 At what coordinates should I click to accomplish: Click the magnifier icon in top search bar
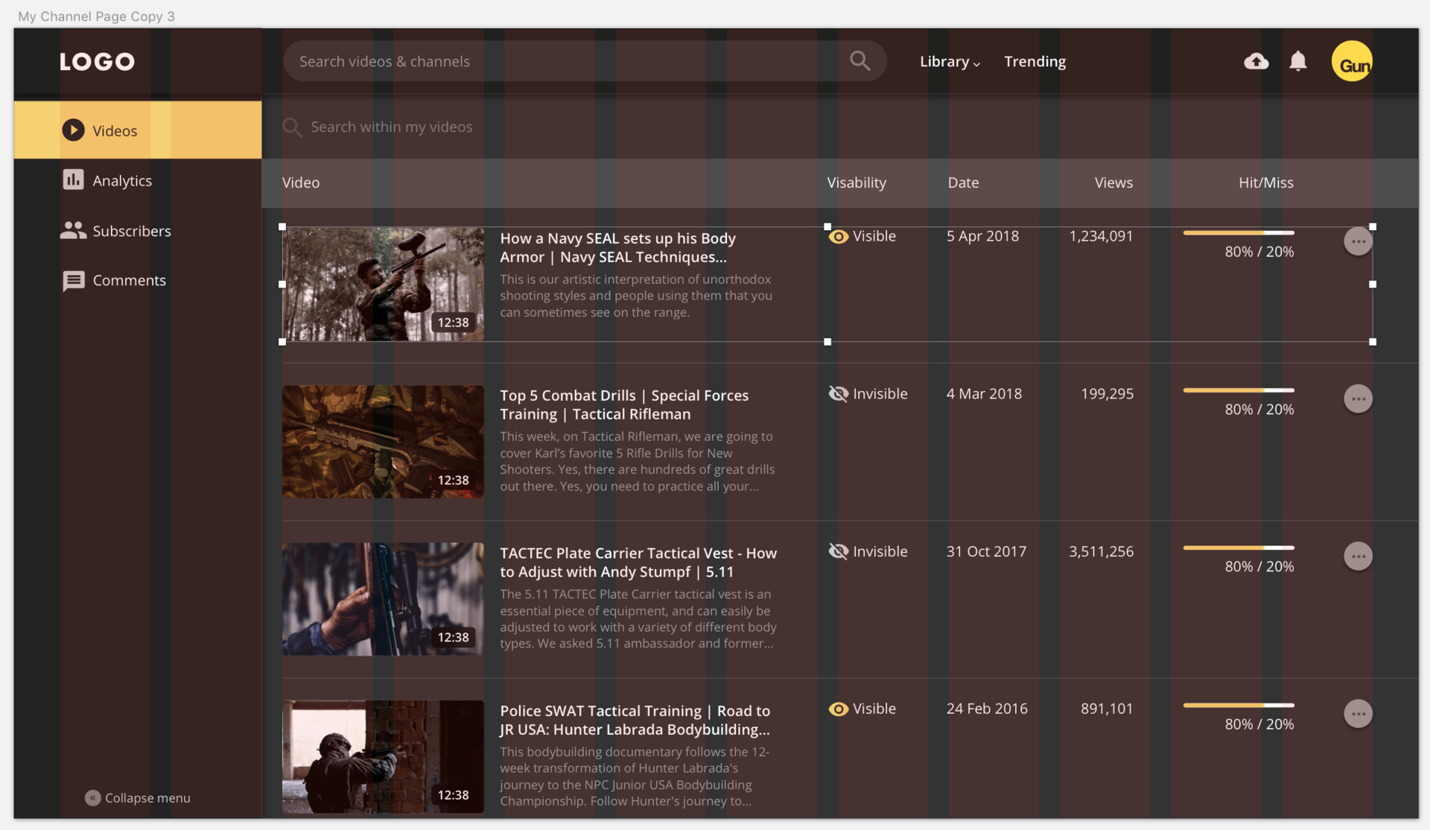[x=860, y=61]
